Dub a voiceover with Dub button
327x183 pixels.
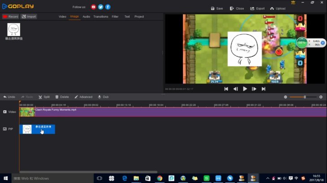[103, 97]
